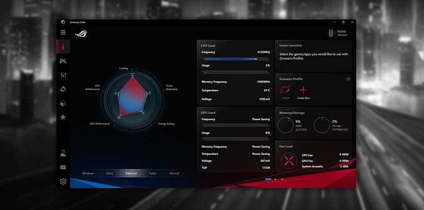424x210 pixels.
Task: Click the fan X icon in Fan Load
Action: (x=289, y=161)
